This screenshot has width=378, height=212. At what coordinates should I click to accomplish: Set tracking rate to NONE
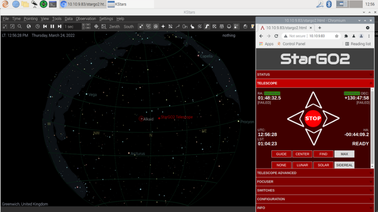pos(281,165)
